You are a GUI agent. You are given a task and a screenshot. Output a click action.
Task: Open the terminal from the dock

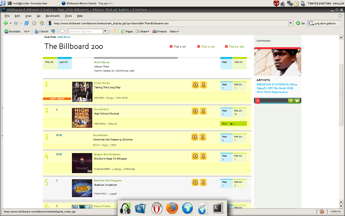pyautogui.click(x=218, y=208)
